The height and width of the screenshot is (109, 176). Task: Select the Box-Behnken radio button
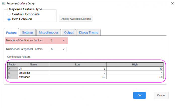(9, 19)
